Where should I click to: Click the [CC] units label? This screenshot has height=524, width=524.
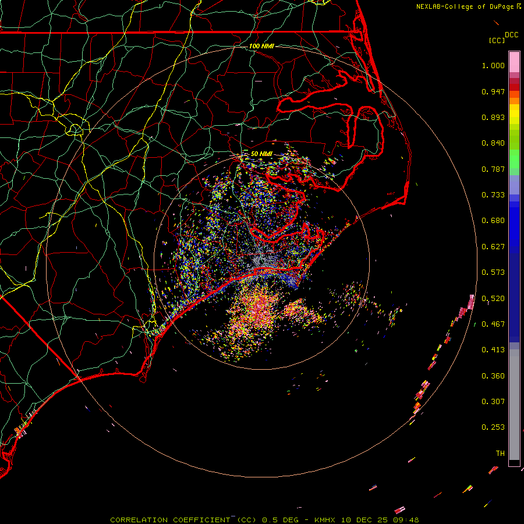pos(497,40)
